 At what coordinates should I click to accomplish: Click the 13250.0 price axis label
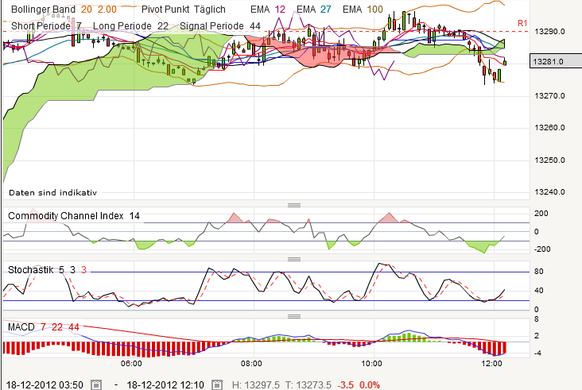549,160
